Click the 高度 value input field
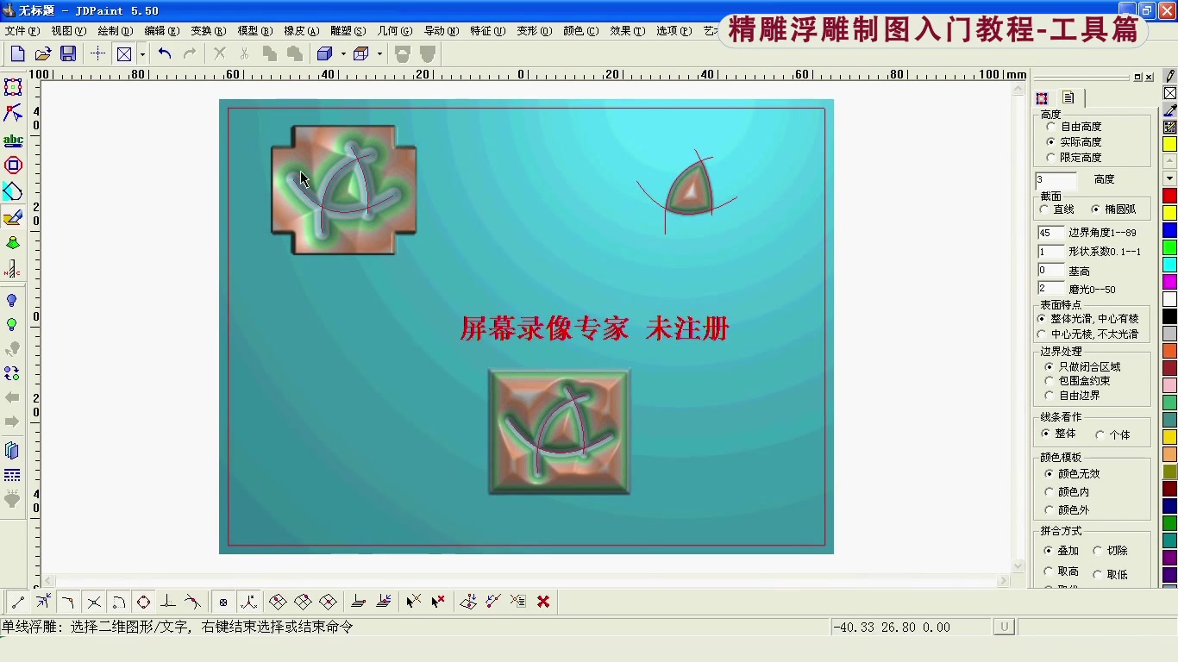1178x662 pixels. [x=1056, y=179]
